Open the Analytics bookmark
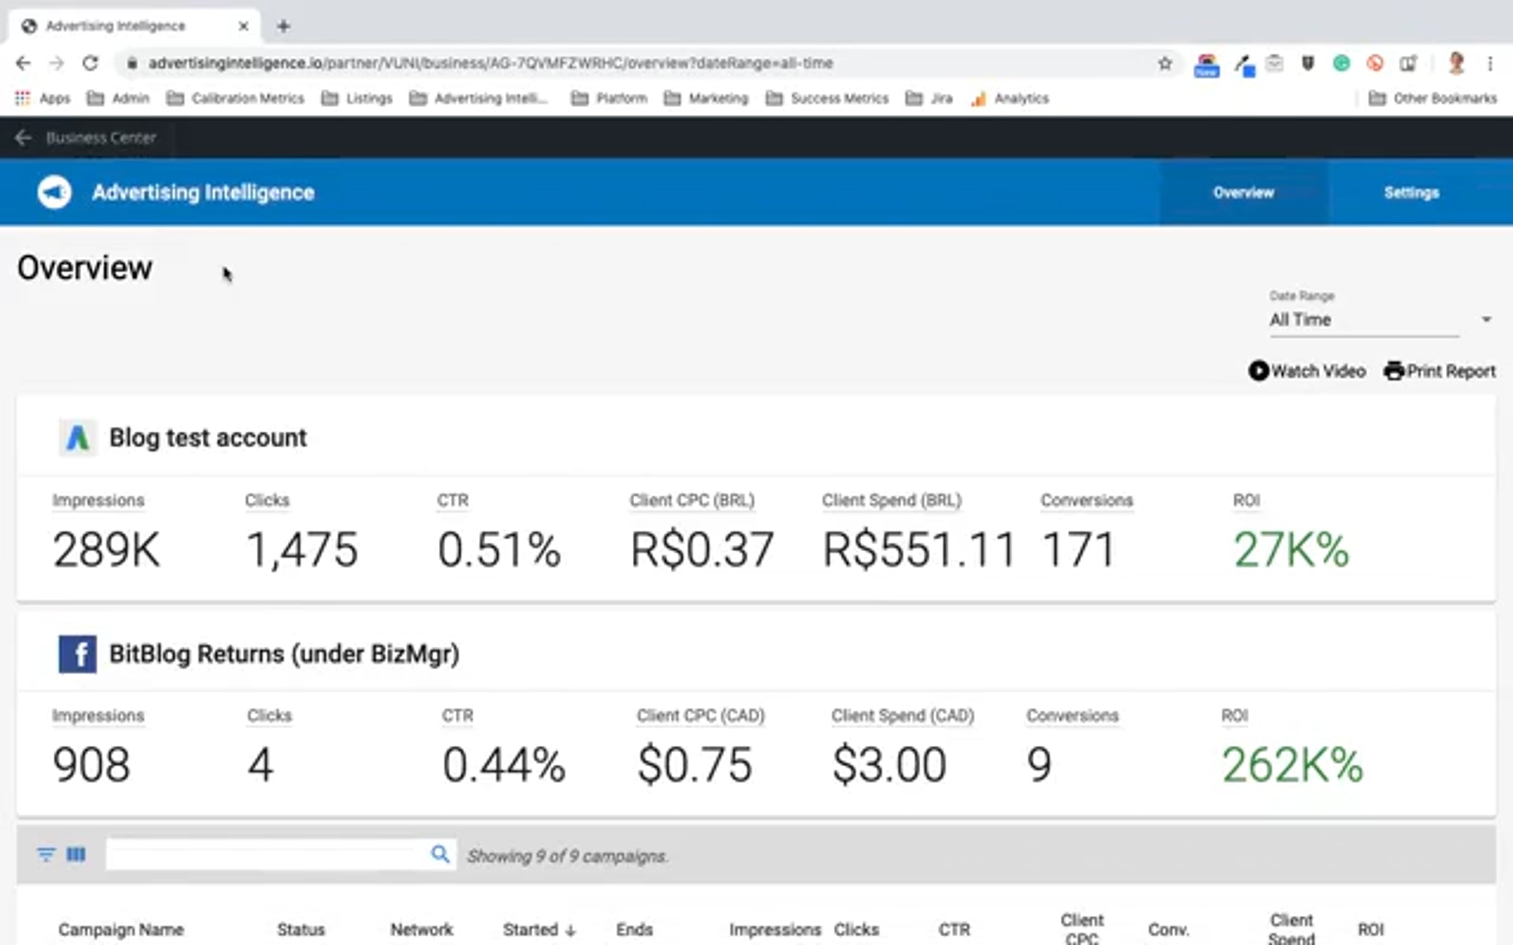 click(1010, 98)
